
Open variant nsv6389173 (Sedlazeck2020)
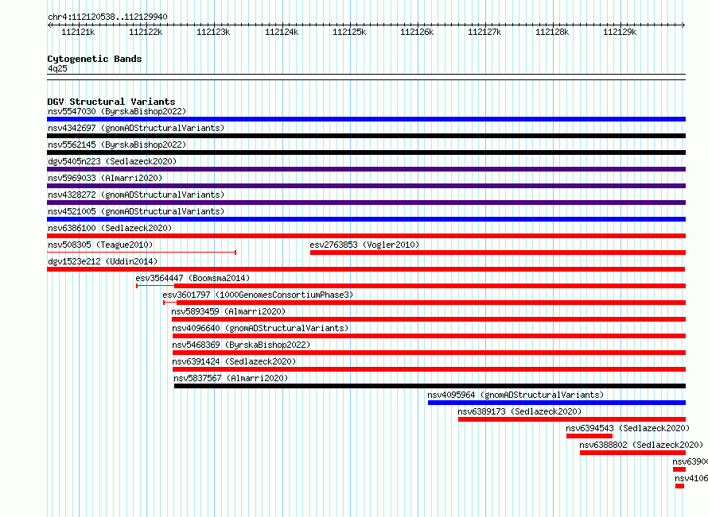[519, 411]
